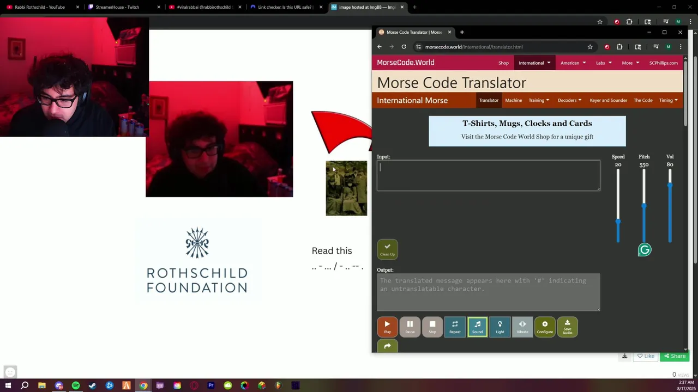
Task: Click the Grammarly icon near the input
Action: pos(645,250)
